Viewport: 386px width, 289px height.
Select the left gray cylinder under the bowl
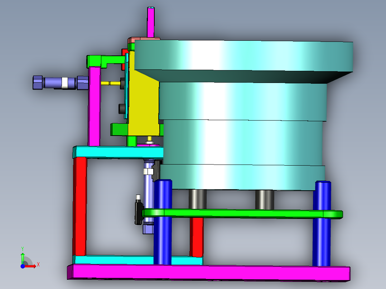197,199
